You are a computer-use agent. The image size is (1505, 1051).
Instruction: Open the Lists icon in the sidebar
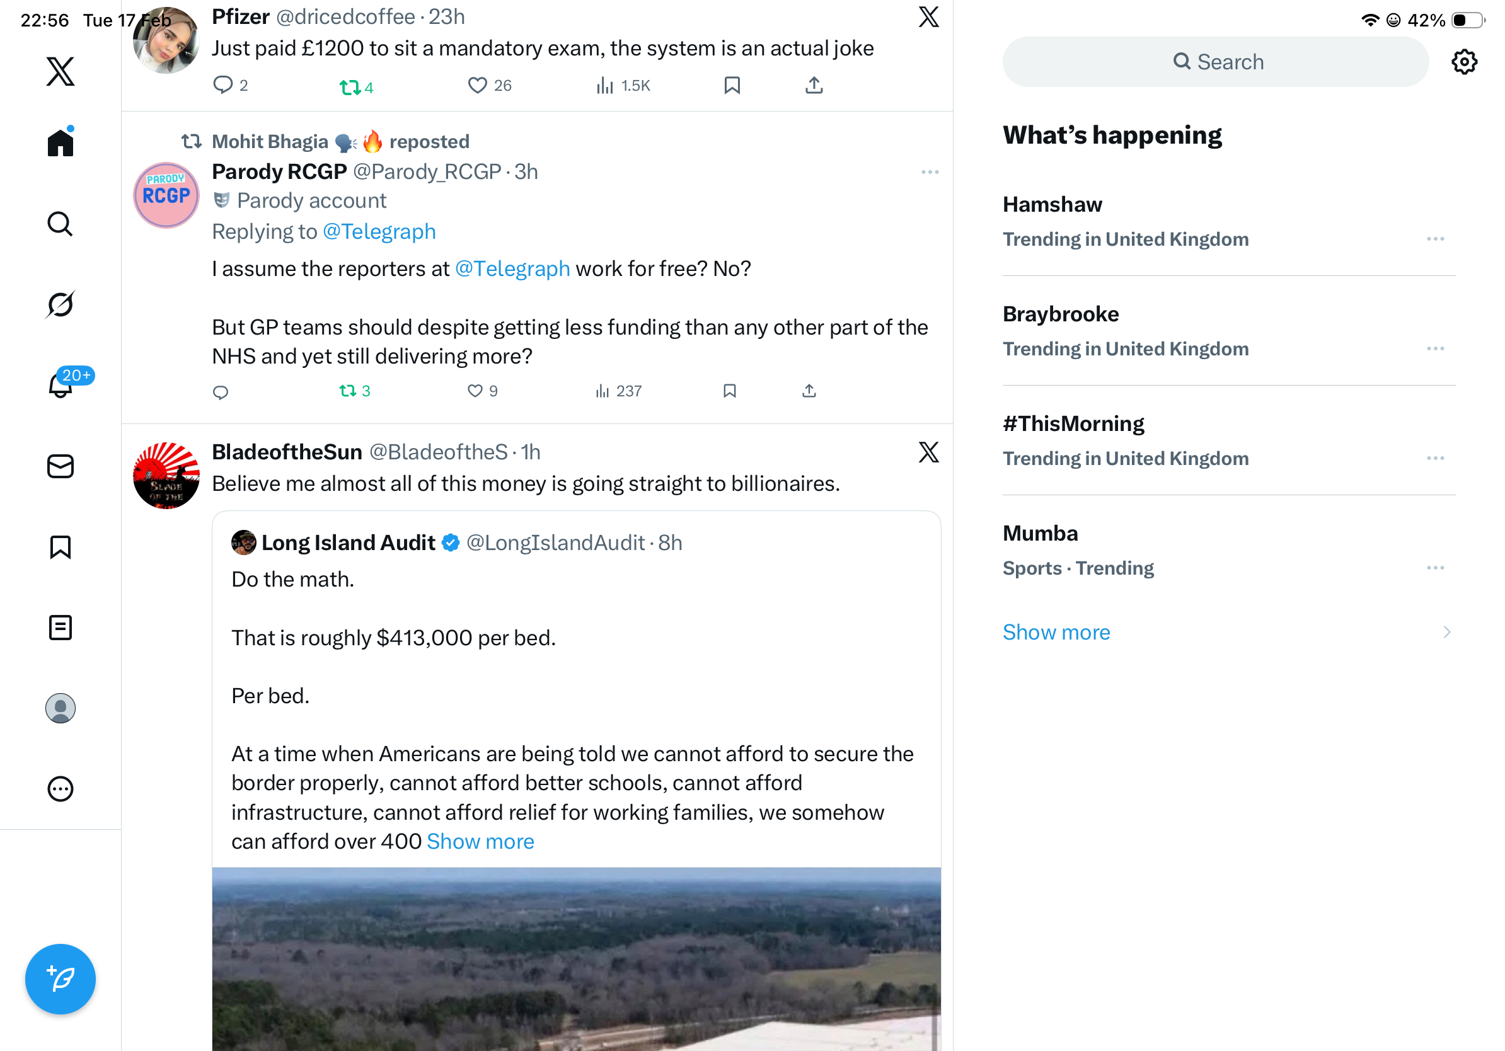(61, 628)
